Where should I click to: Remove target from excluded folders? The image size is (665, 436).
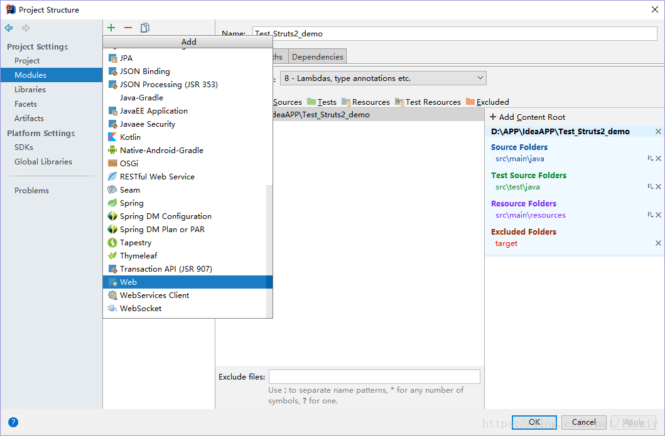pyautogui.click(x=658, y=243)
